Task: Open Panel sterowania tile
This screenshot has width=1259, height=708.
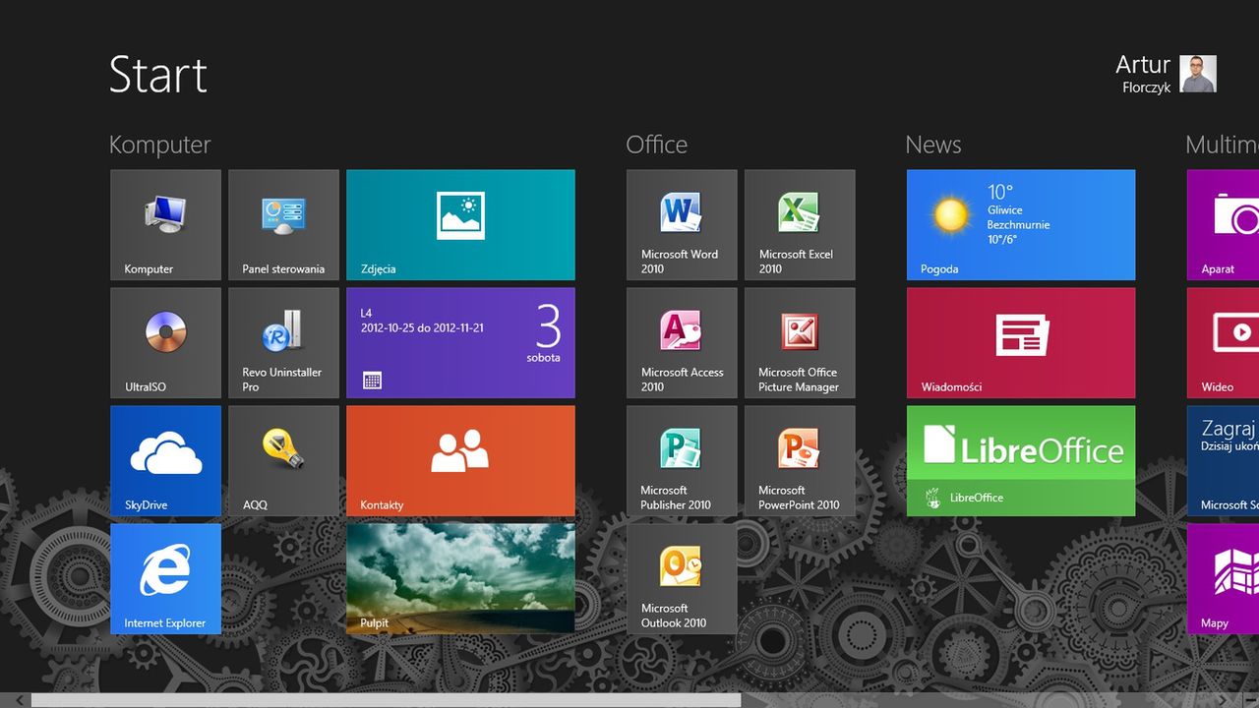Action: [x=283, y=225]
